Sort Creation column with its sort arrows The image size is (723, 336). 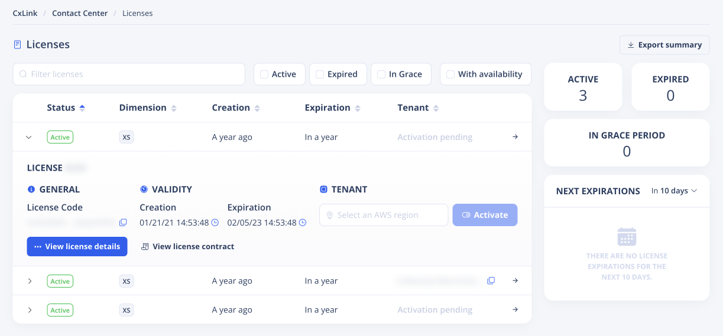257,108
